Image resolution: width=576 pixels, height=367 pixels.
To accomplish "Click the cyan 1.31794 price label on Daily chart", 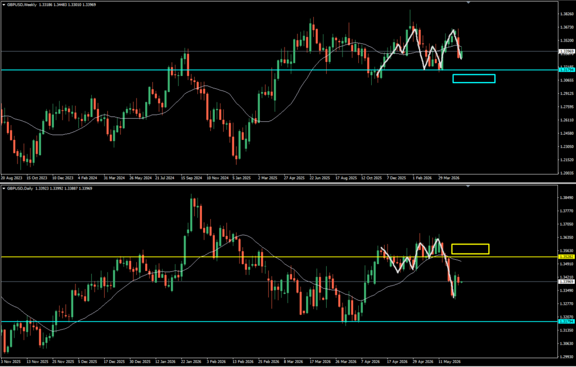I will tap(566, 321).
